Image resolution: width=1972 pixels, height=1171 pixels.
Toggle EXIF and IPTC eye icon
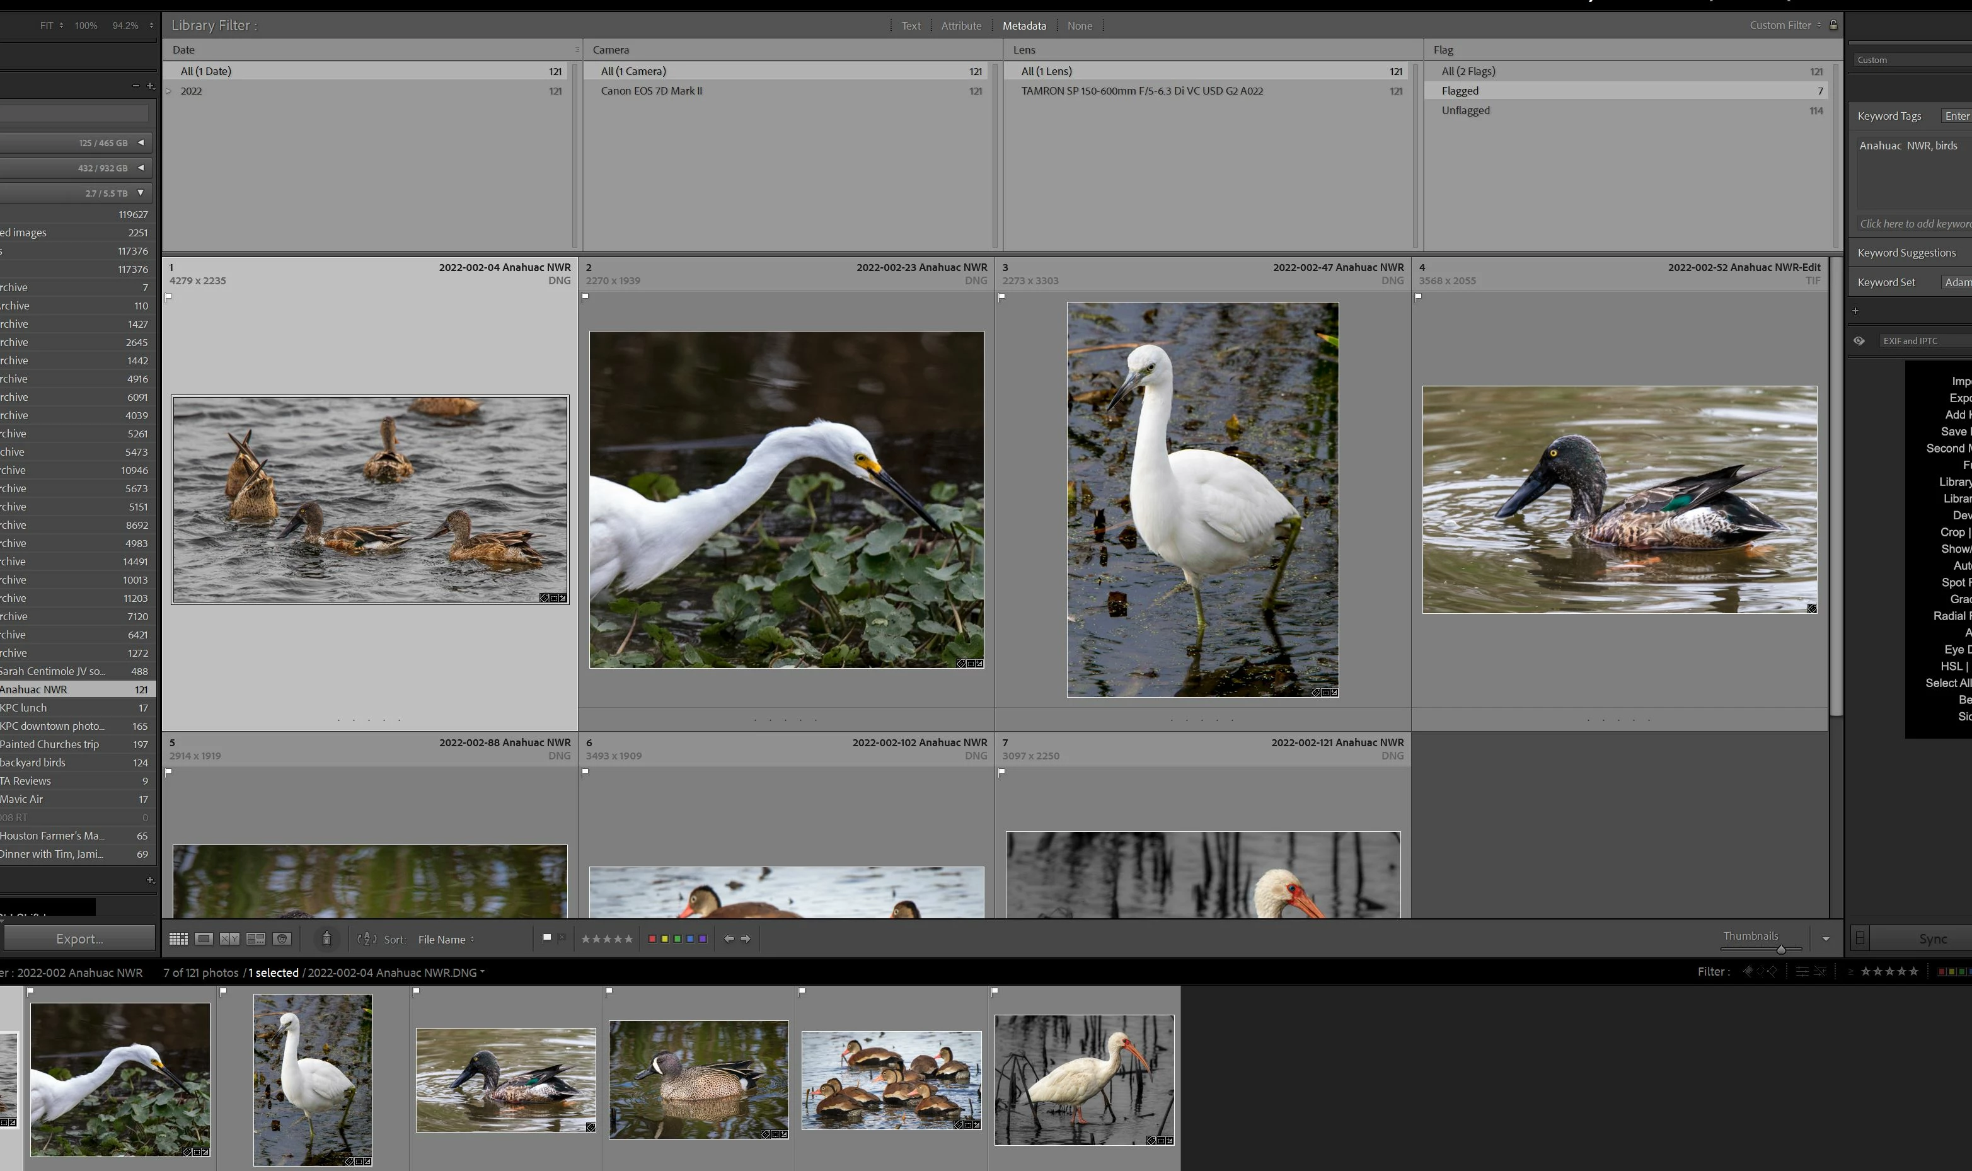coord(1859,341)
